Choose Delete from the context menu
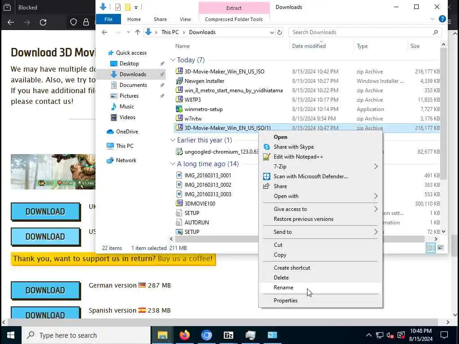The height and width of the screenshot is (344, 459). (281, 278)
